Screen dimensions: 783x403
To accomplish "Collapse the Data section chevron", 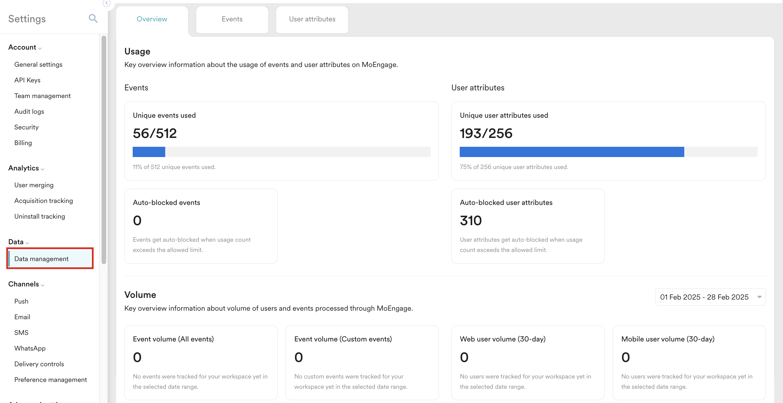I will click(27, 243).
